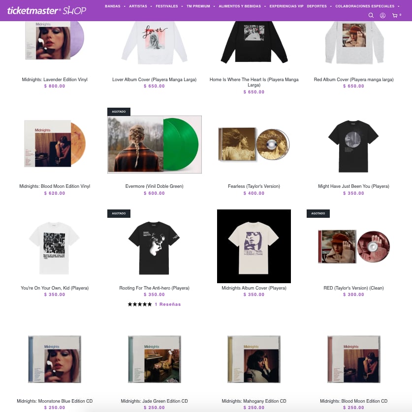Screen dimensions: 412x412
Task: Expand the Artistas dropdown menu
Action: coord(140,6)
